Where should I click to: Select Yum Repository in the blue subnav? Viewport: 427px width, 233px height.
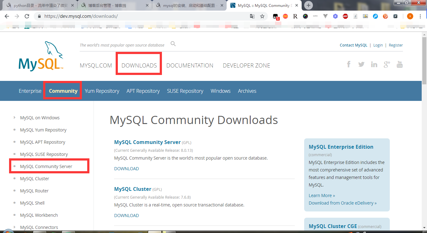coord(102,91)
